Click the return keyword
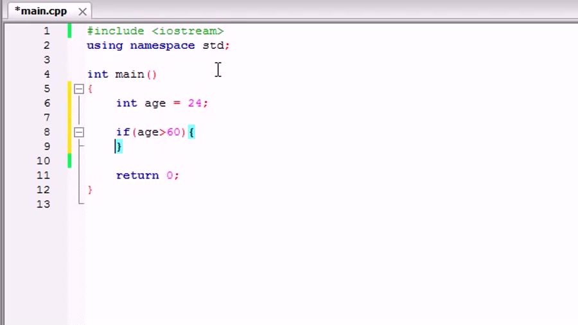This screenshot has width=578, height=325. [137, 175]
